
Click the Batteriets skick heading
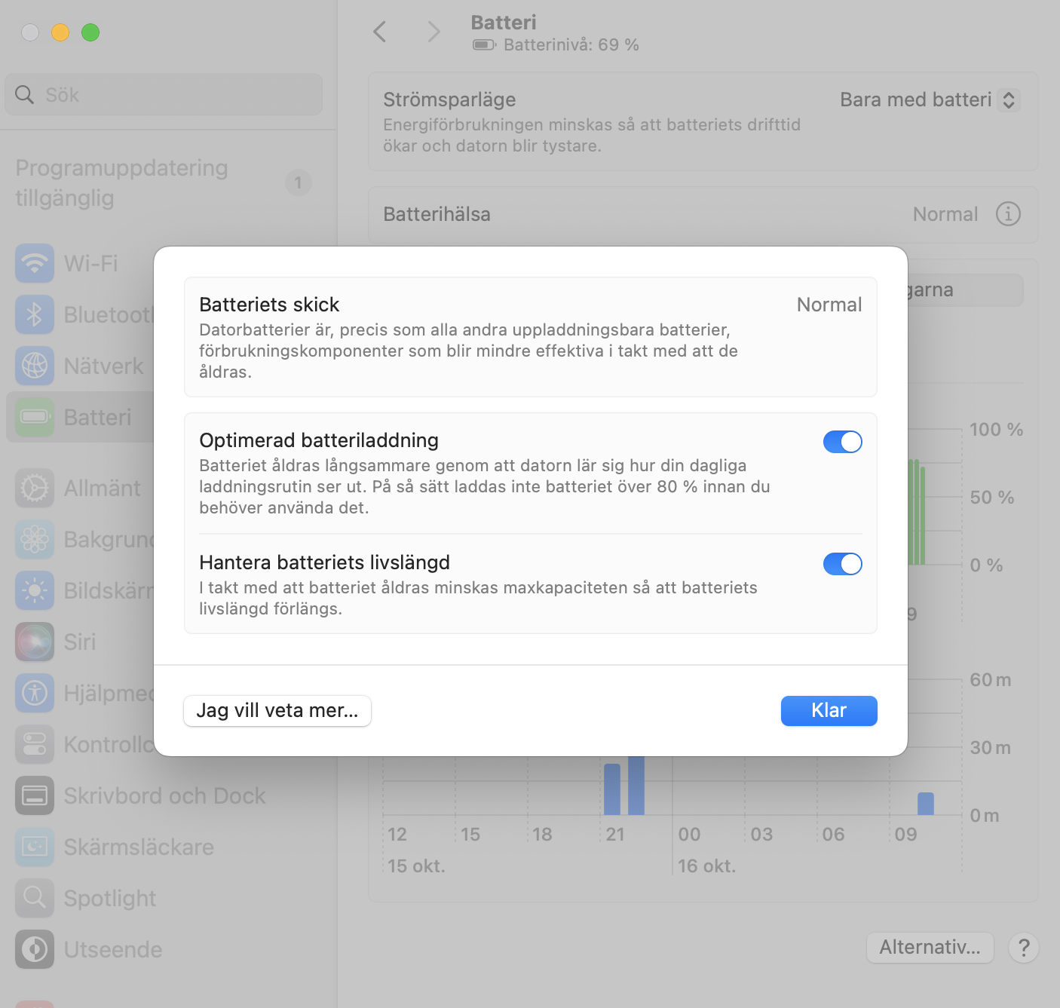pyautogui.click(x=269, y=305)
